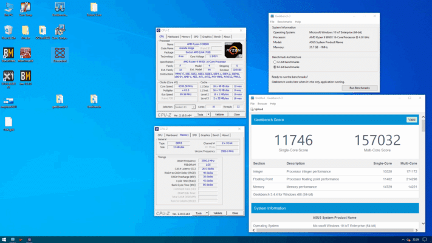432x243 pixels.
Task: Open the notification center icon
Action: tap(425, 240)
